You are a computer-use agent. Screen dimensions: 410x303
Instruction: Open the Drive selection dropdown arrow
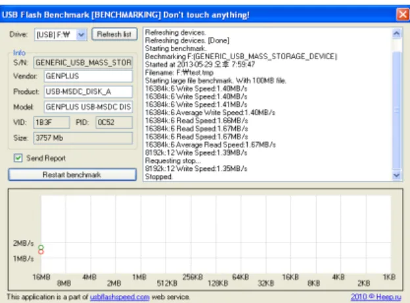coord(81,35)
